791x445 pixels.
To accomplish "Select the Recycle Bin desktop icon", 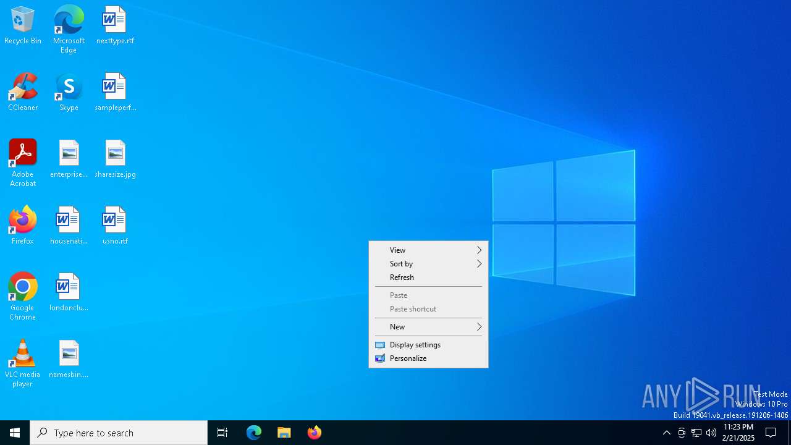I will click(23, 25).
